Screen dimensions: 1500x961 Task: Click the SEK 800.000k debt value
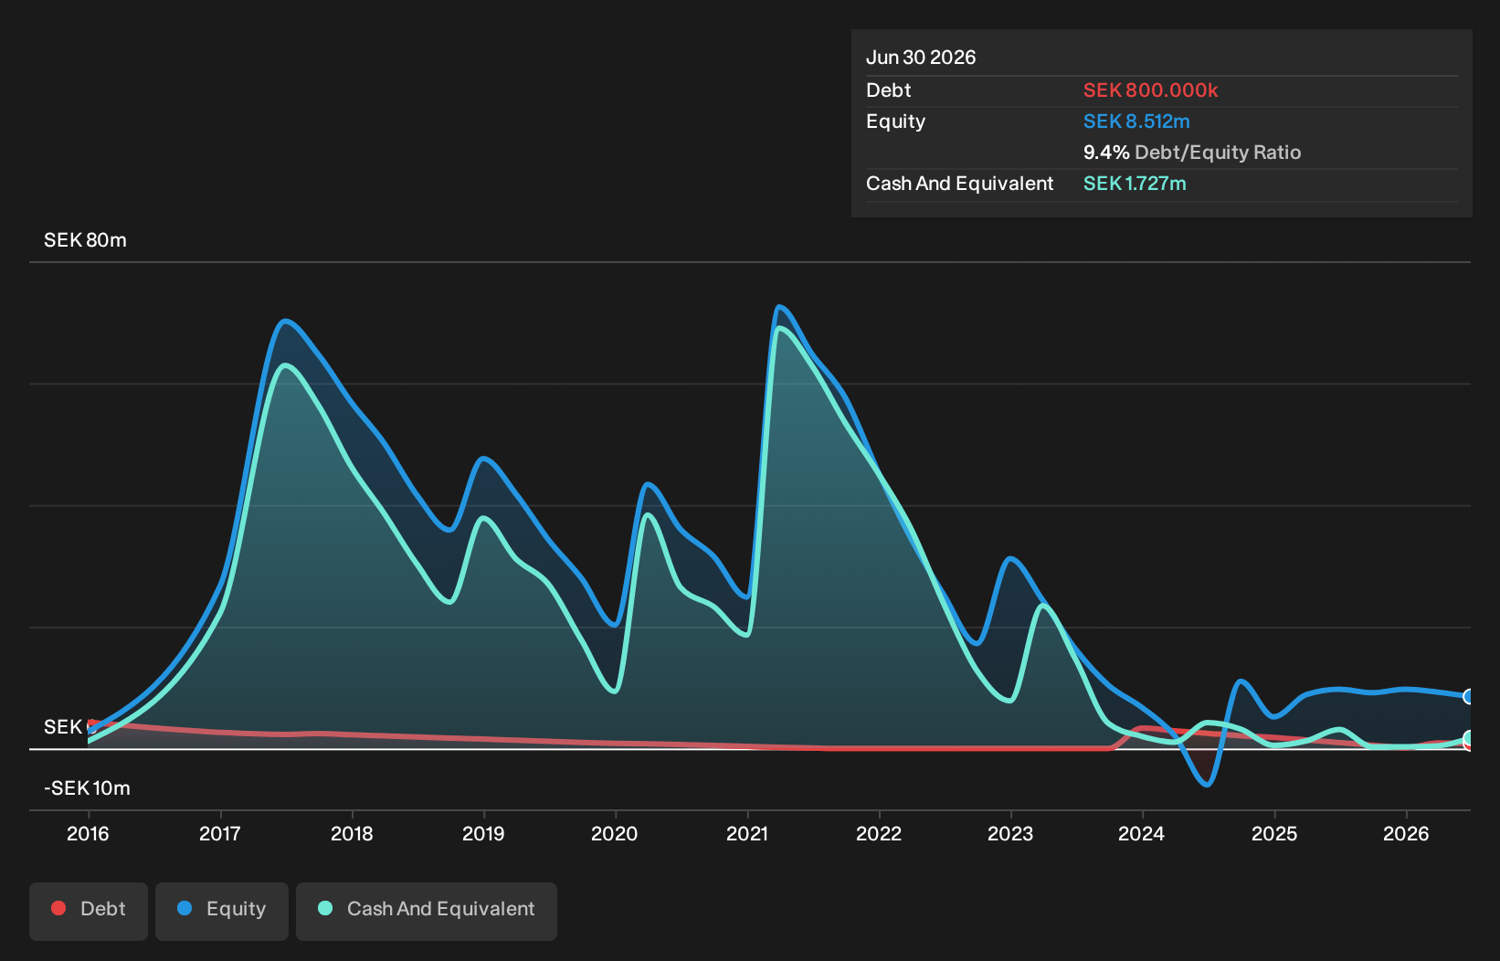point(1151,90)
